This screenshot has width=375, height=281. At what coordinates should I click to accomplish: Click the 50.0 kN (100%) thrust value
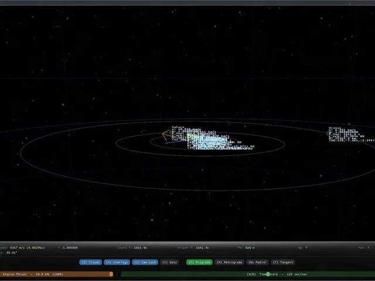(x=49, y=274)
